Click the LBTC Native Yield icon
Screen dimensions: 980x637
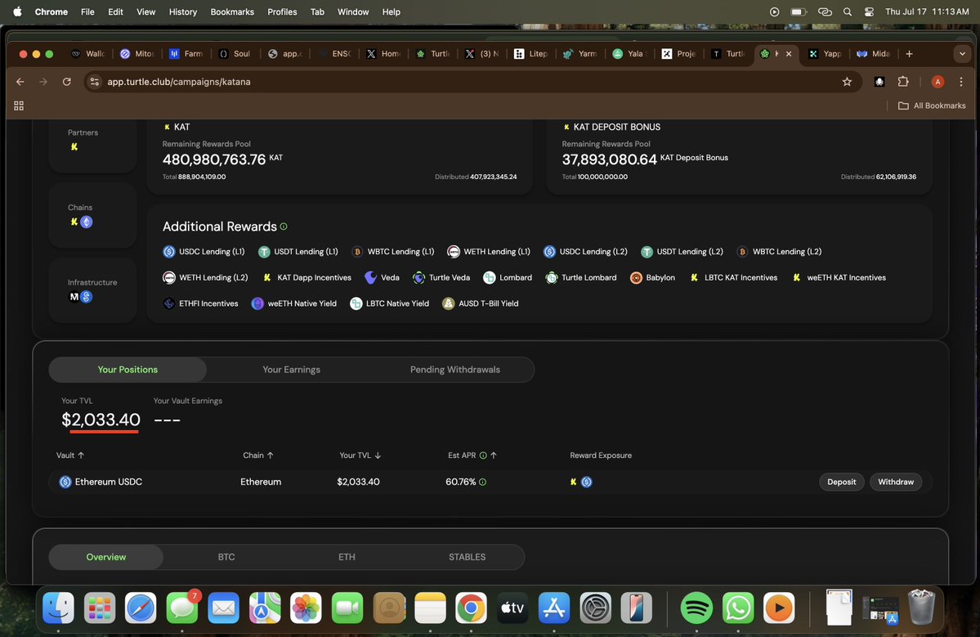tap(356, 303)
